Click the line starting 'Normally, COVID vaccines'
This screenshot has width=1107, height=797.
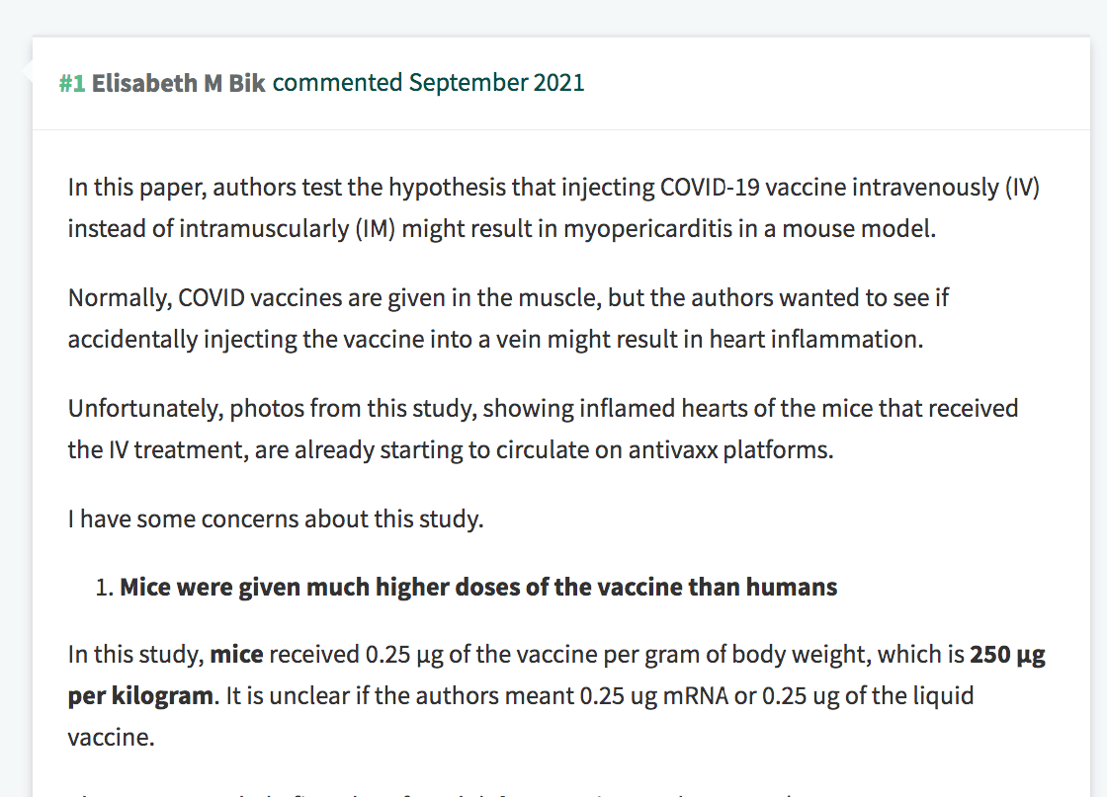(x=508, y=298)
